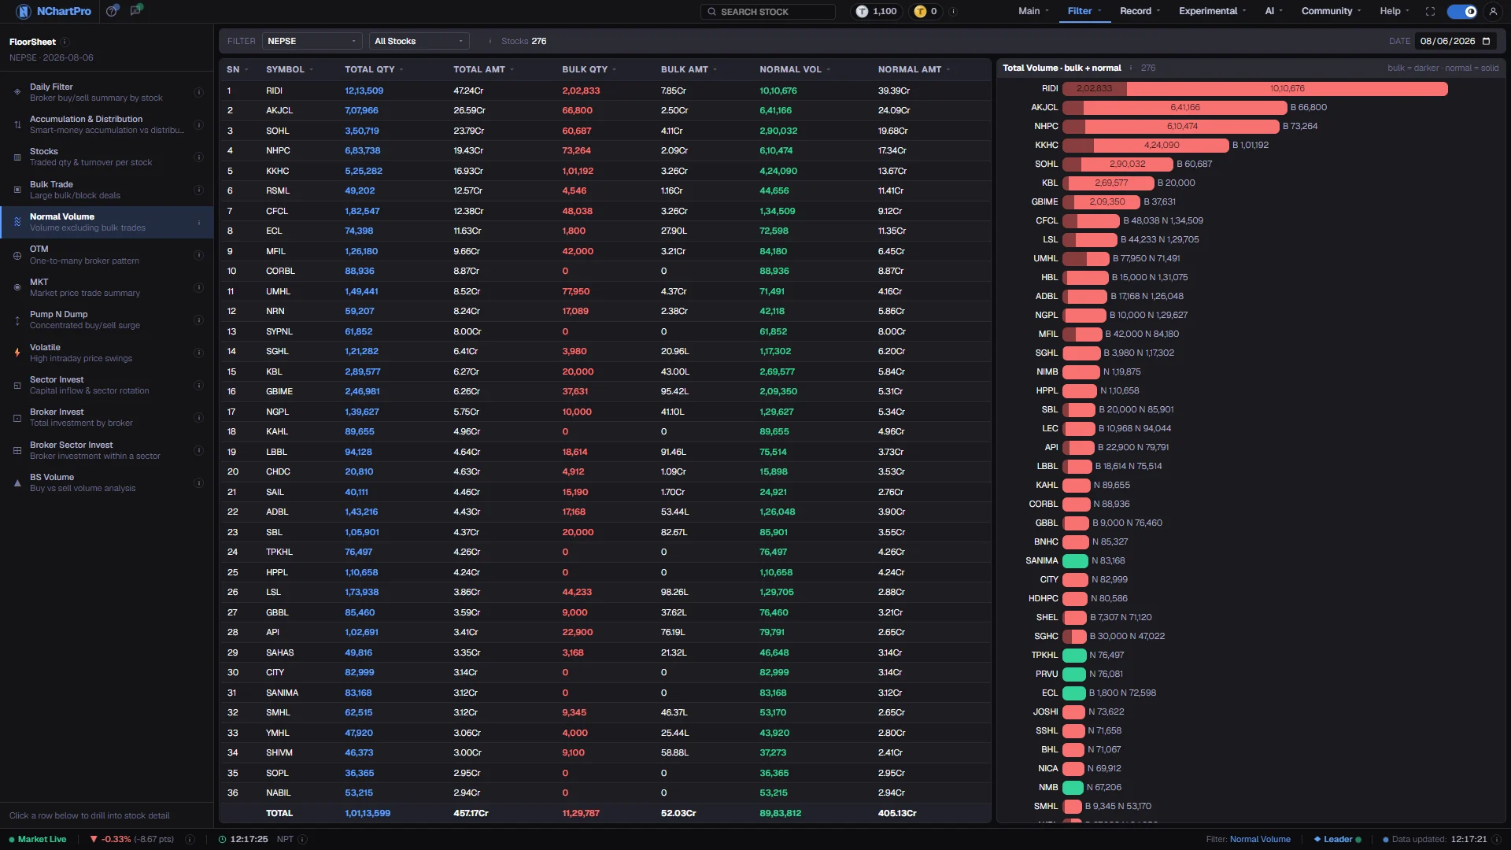Click the silver token 1,100 balance
Viewport: 1511px width, 850px height.
(877, 11)
